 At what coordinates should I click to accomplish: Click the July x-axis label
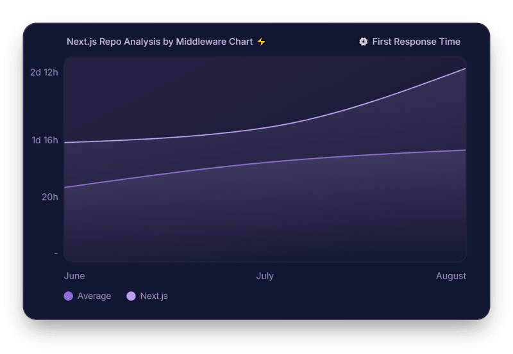point(265,277)
